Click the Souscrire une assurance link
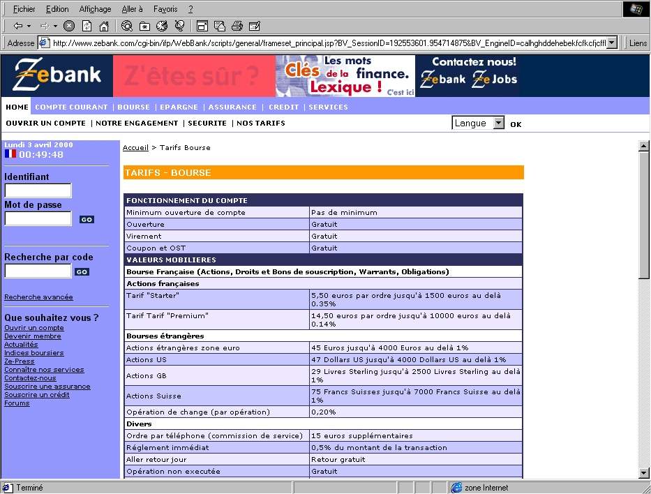 point(47,387)
